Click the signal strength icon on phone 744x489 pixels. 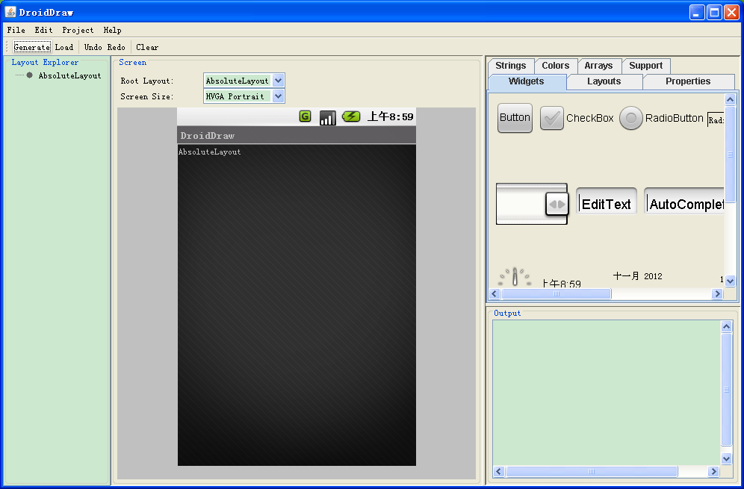click(327, 117)
